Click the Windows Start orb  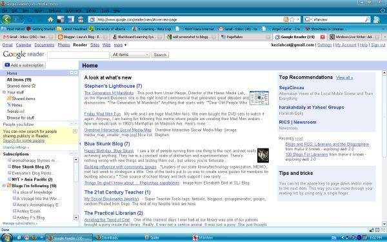7,237
